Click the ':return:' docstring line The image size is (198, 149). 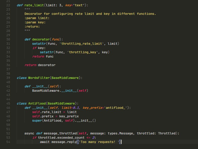click(32, 27)
